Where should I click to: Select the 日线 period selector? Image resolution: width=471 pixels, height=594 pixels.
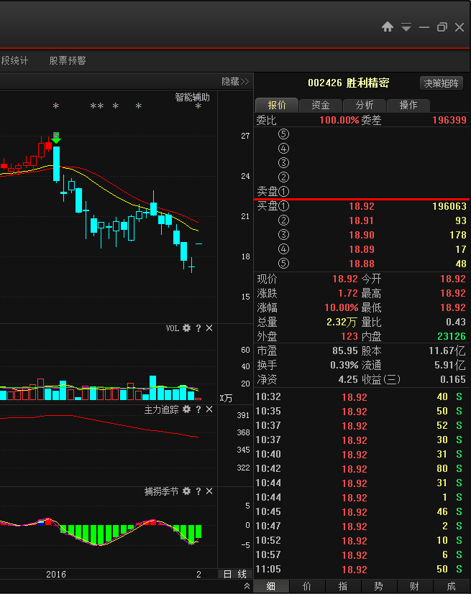[x=234, y=574]
